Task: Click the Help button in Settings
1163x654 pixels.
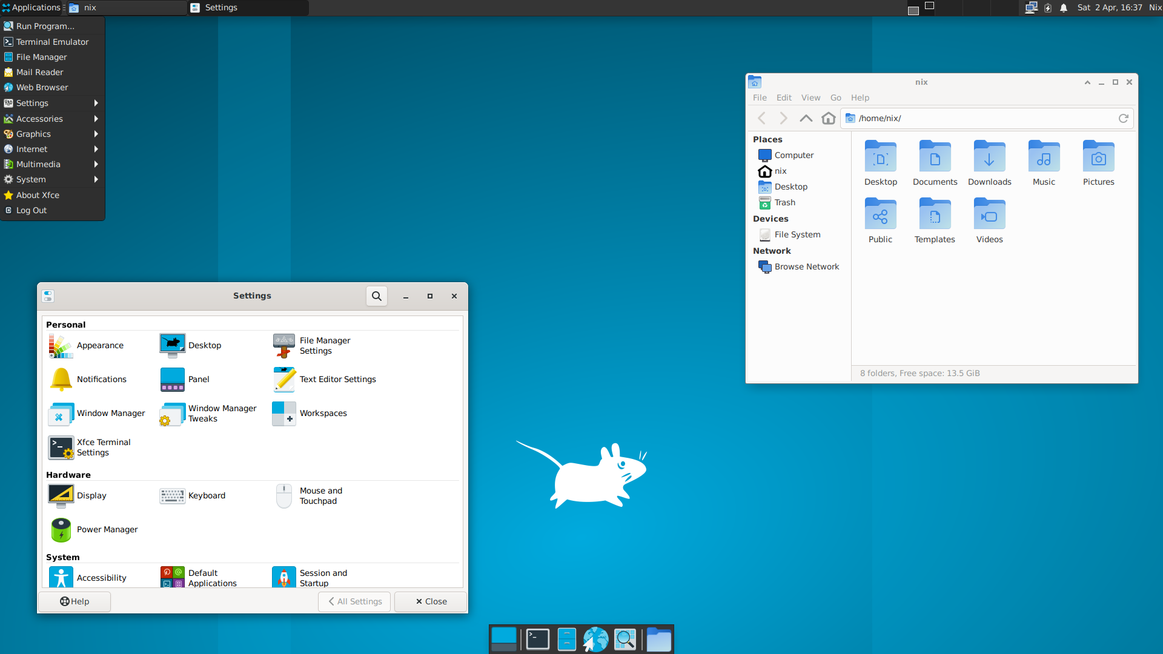Action: click(x=75, y=602)
